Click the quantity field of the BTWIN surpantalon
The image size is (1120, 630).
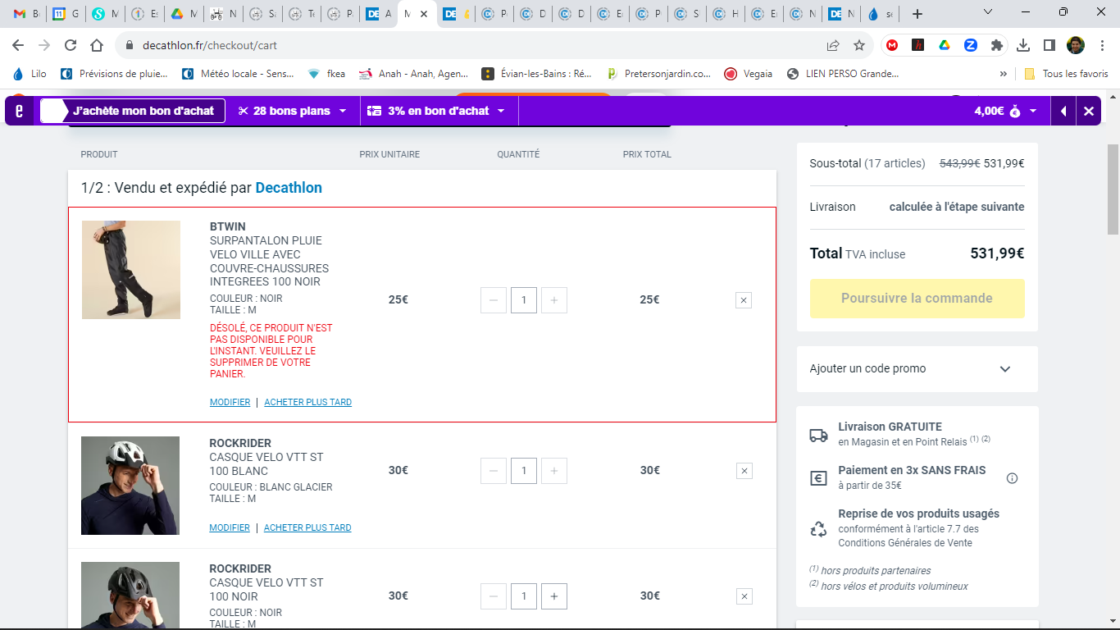[x=524, y=300]
